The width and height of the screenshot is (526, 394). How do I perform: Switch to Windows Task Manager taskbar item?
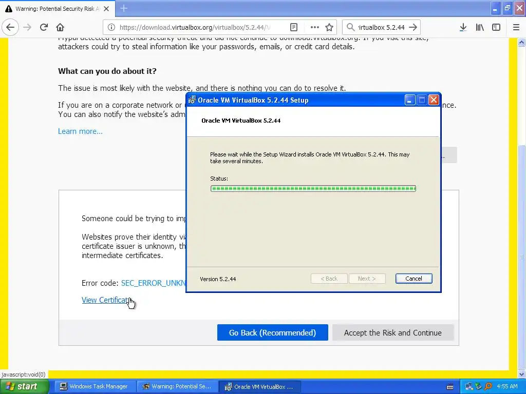coord(94,386)
